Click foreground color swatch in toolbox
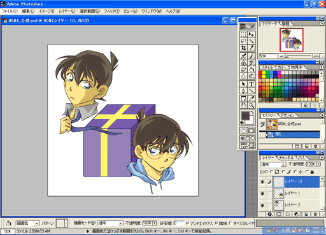 tap(245, 115)
